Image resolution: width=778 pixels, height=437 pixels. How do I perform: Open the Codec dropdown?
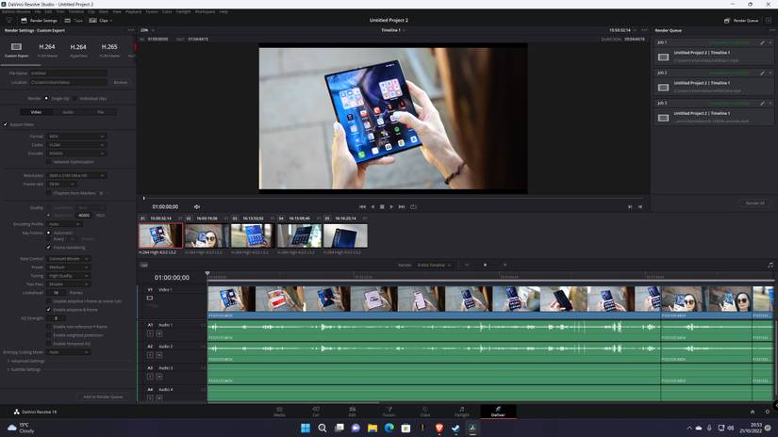(x=76, y=145)
